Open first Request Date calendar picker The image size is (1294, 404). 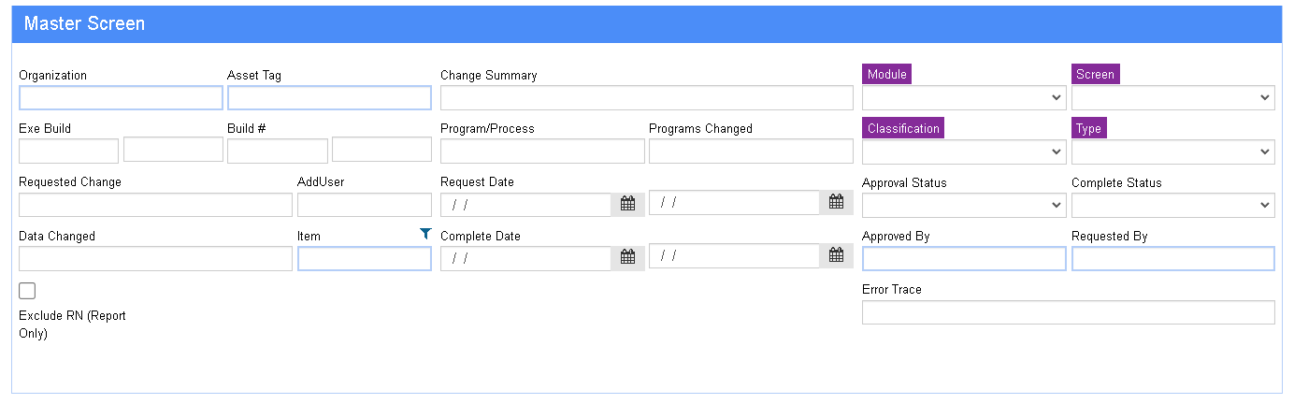tap(628, 203)
